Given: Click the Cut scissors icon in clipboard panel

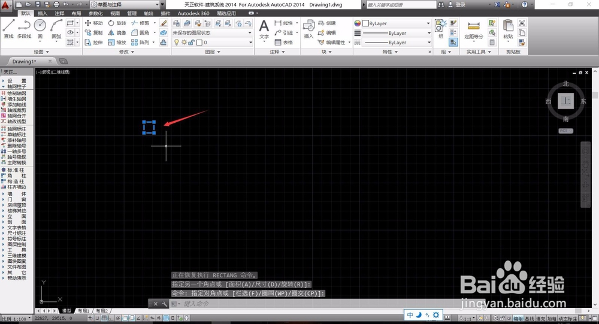Looking at the screenshot, I should tap(522, 23).
